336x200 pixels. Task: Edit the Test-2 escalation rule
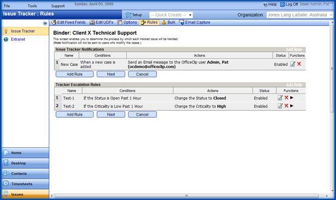point(280,106)
